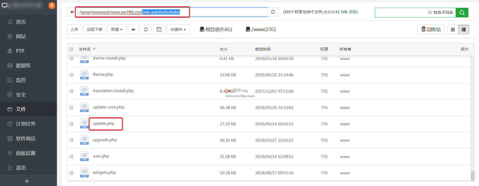The image size is (479, 186).
Task: Click the plus icon at sidebar bottom
Action: click(x=27, y=181)
